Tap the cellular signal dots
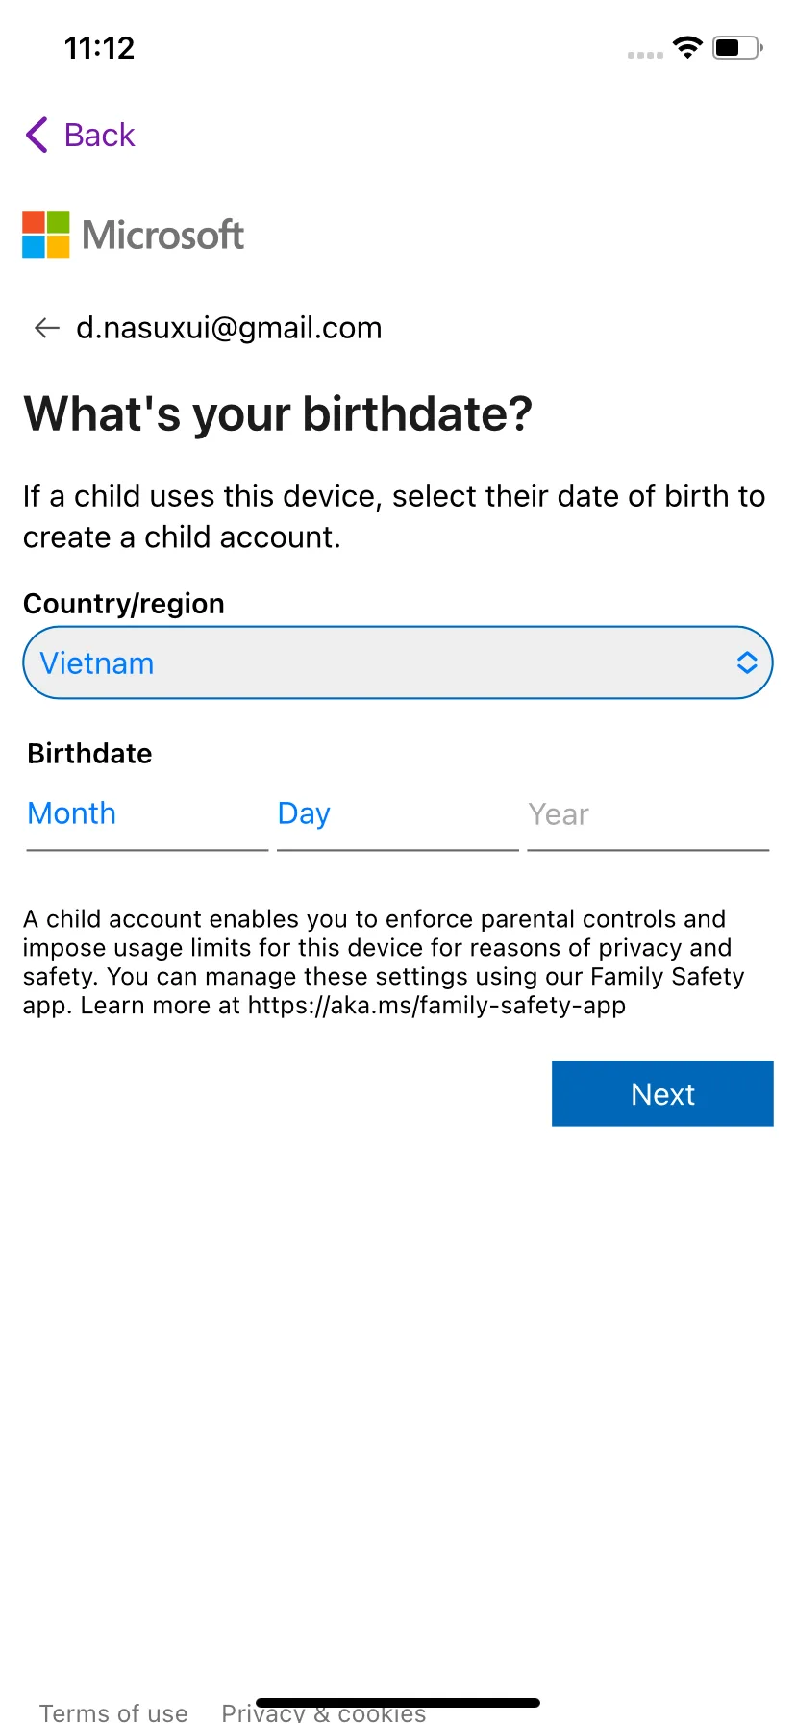Viewport: 796px width, 1723px height. click(645, 55)
